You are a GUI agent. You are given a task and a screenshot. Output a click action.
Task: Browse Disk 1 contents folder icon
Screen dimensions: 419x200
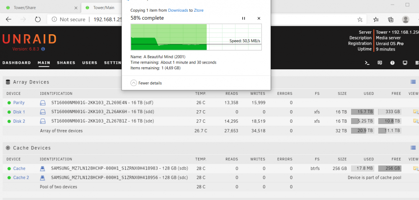[x=416, y=112]
